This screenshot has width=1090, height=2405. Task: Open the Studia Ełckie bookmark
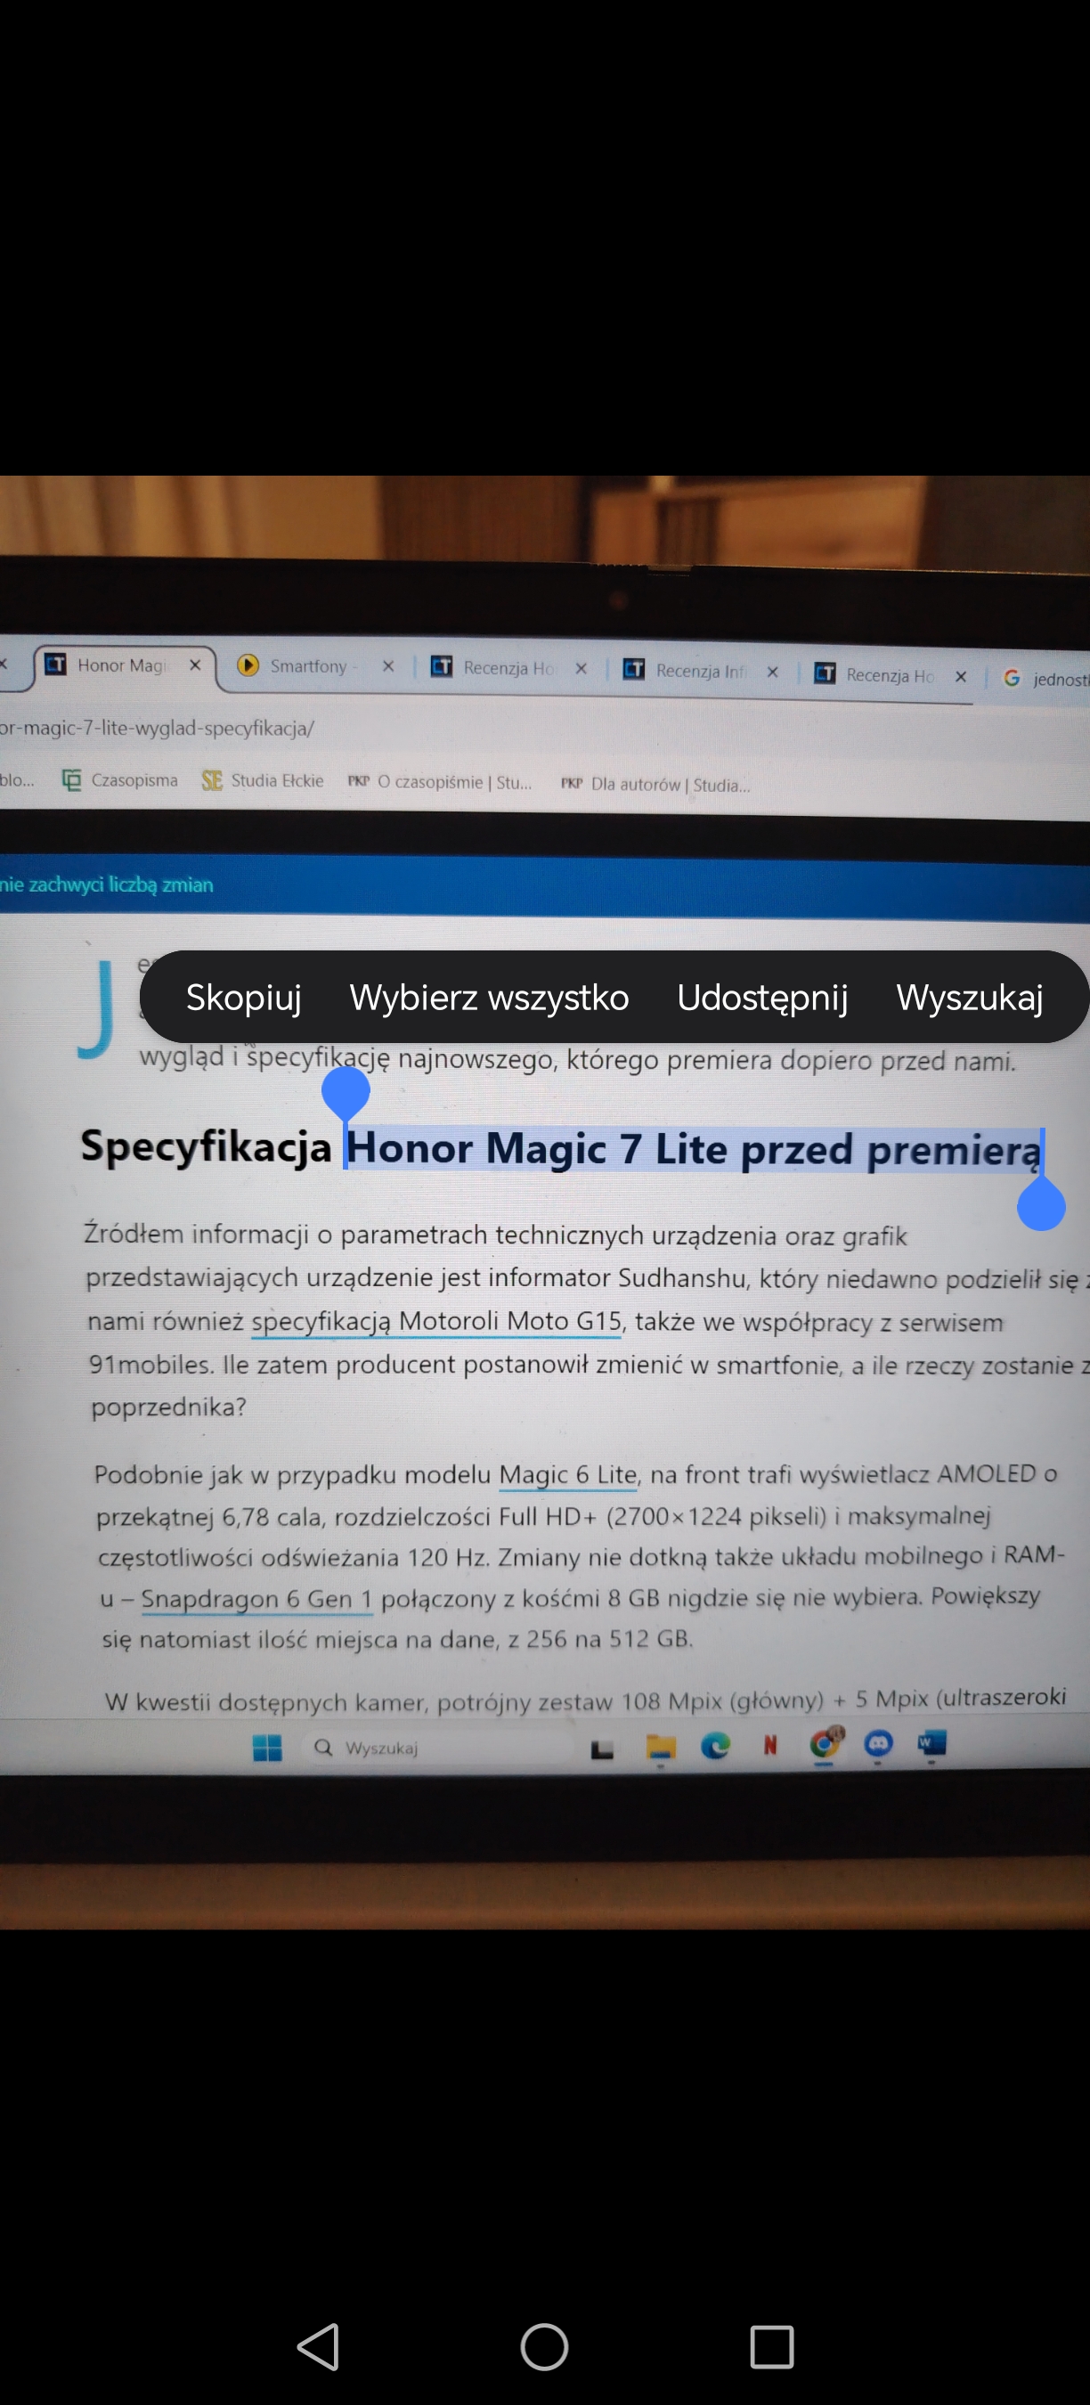tap(264, 780)
